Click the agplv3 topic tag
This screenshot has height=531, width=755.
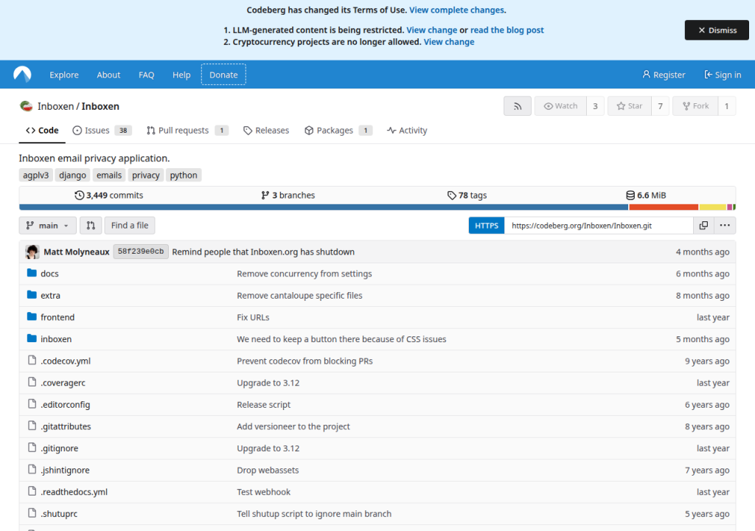point(36,175)
